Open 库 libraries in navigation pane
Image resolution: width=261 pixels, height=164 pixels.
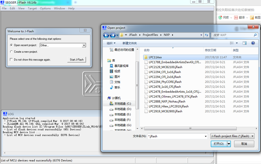[x=111, y=60]
